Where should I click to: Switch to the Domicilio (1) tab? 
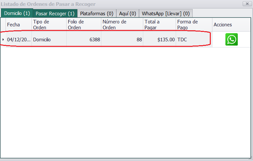[17, 13]
